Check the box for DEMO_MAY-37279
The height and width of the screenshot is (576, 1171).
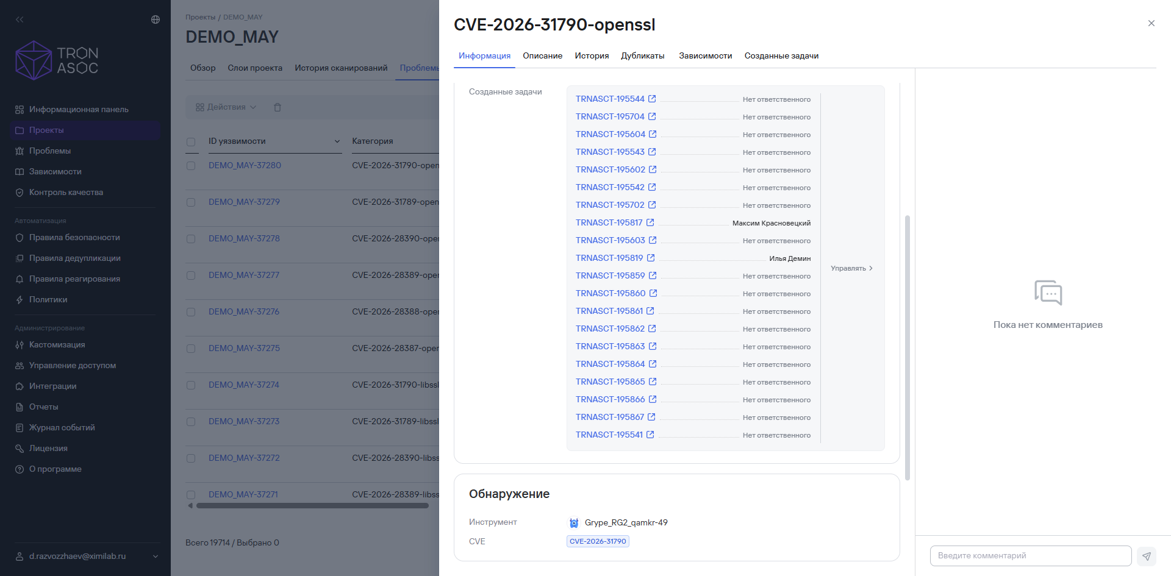(x=191, y=202)
